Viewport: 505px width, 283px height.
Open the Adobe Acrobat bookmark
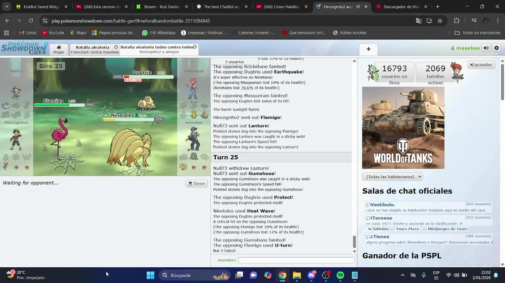coord(350,33)
